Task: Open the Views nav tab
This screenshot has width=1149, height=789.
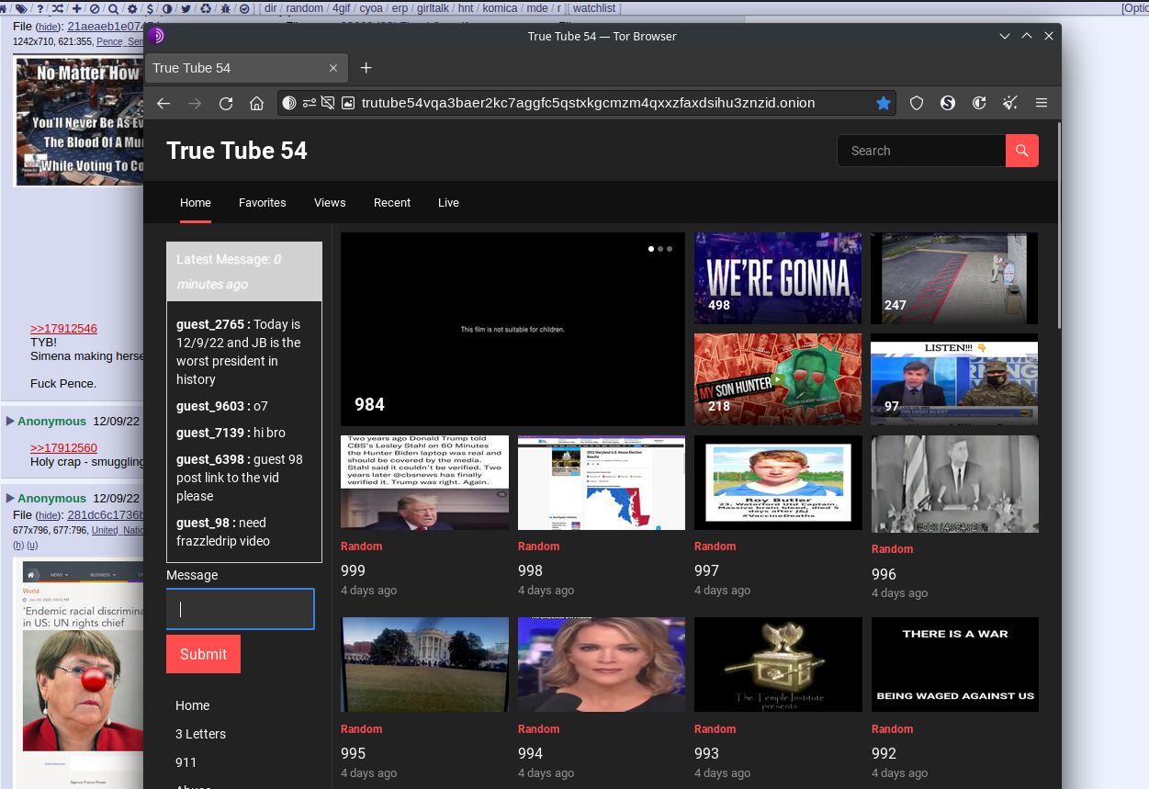Action: 330,202
